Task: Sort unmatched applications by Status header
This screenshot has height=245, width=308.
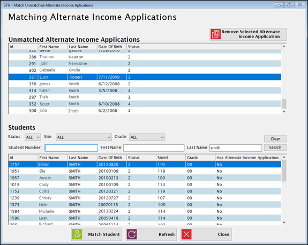Action: click(x=204, y=47)
